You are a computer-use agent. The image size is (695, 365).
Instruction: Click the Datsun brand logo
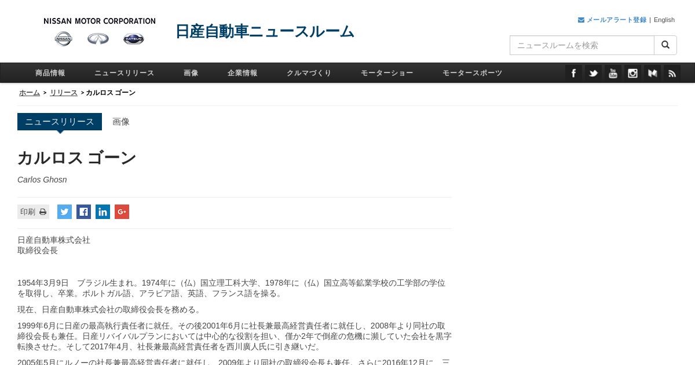coord(134,39)
